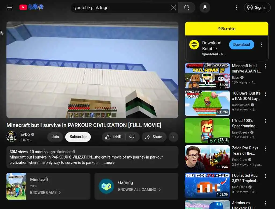Open menu for Zelda Pro Plays video
Screen dimensions: 275x209
pos(265,149)
